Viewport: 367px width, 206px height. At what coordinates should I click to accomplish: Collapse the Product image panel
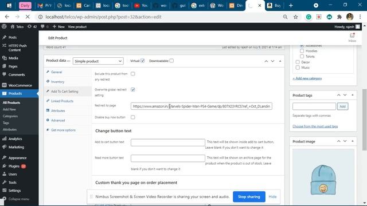353,141
